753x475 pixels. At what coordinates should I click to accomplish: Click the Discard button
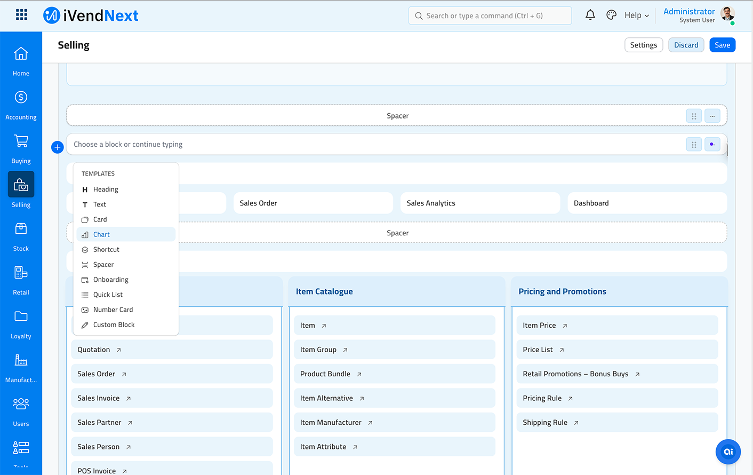coord(686,45)
